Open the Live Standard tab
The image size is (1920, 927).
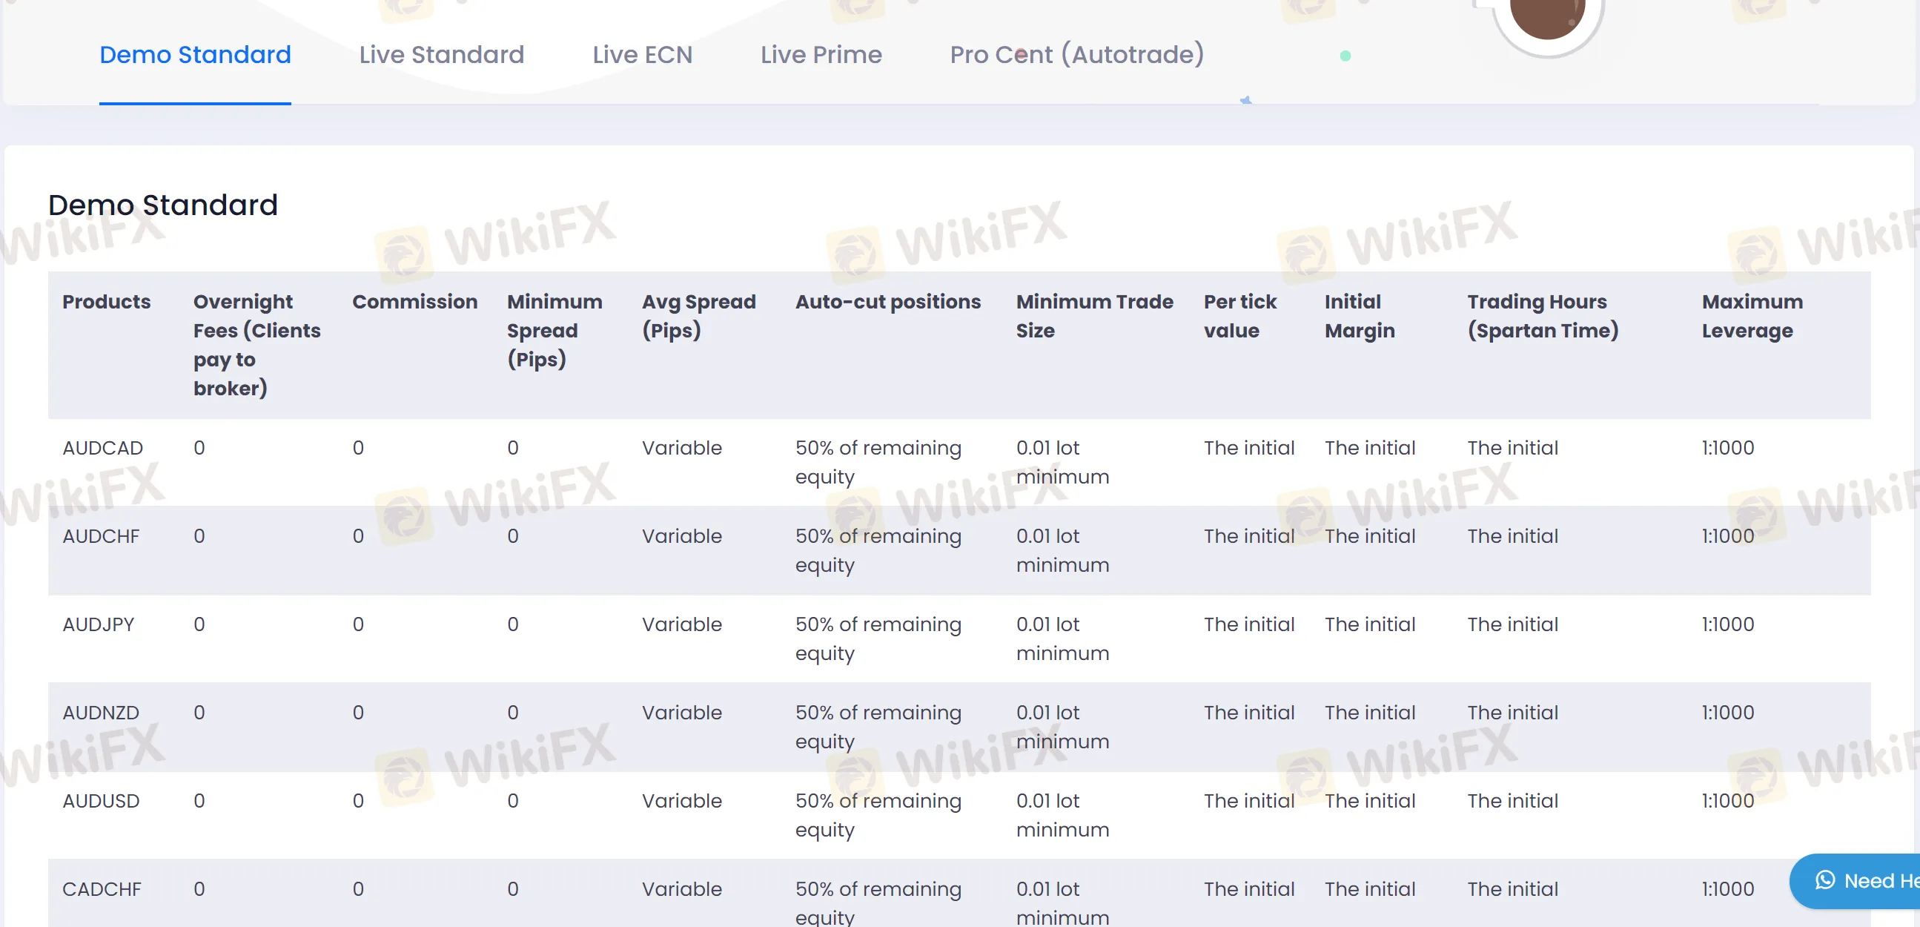[441, 54]
